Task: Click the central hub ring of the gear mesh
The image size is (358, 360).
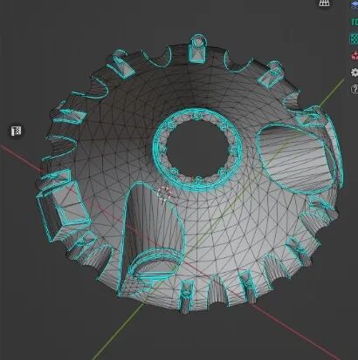Action: pyautogui.click(x=197, y=149)
